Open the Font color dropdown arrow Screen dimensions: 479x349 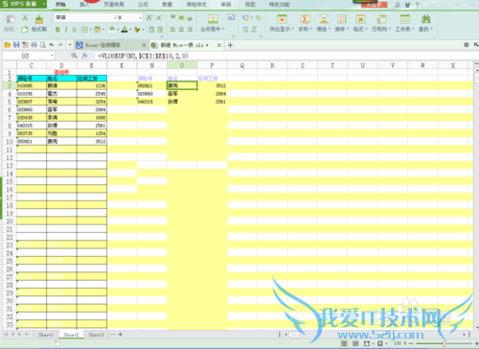coord(131,30)
